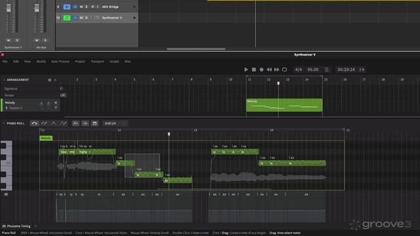The height and width of the screenshot is (236, 420).
Task: Select the pencil drawing tool
Action: point(63,123)
